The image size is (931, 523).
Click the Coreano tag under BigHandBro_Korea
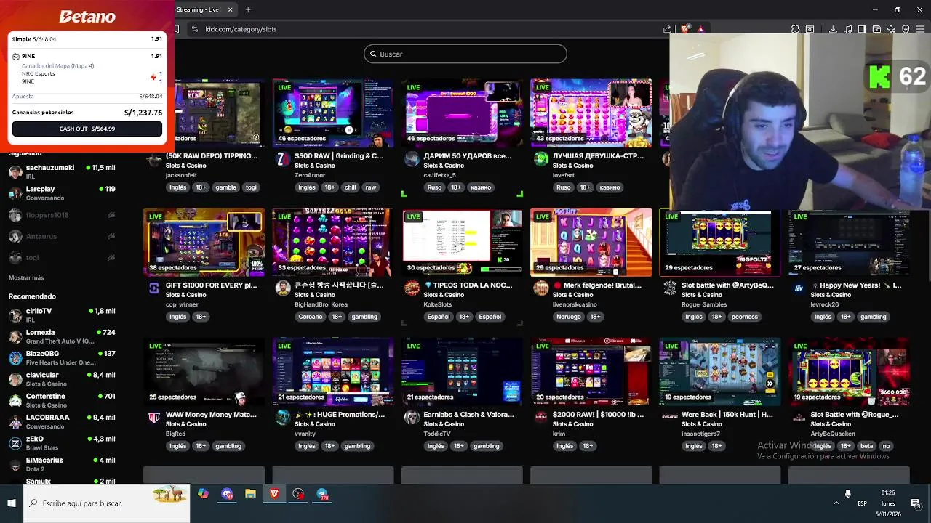click(x=311, y=317)
